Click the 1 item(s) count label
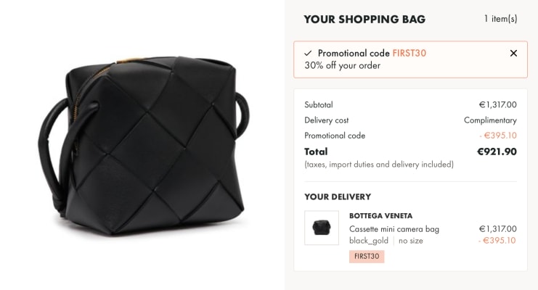Image resolution: width=538 pixels, height=290 pixels. pyautogui.click(x=500, y=19)
